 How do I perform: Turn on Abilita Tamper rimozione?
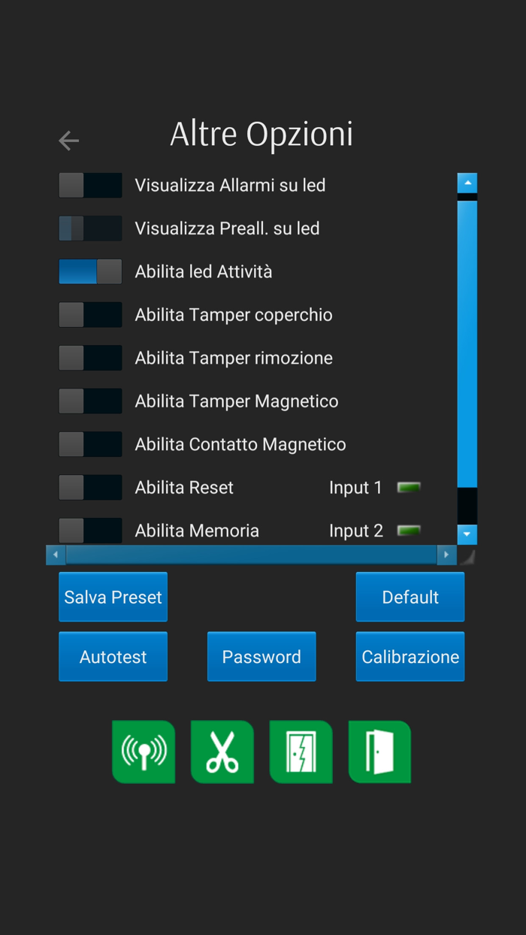pos(90,358)
